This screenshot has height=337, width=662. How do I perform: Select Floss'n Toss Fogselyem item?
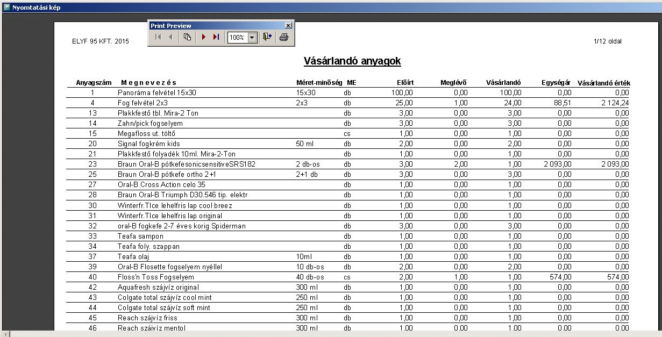156,277
